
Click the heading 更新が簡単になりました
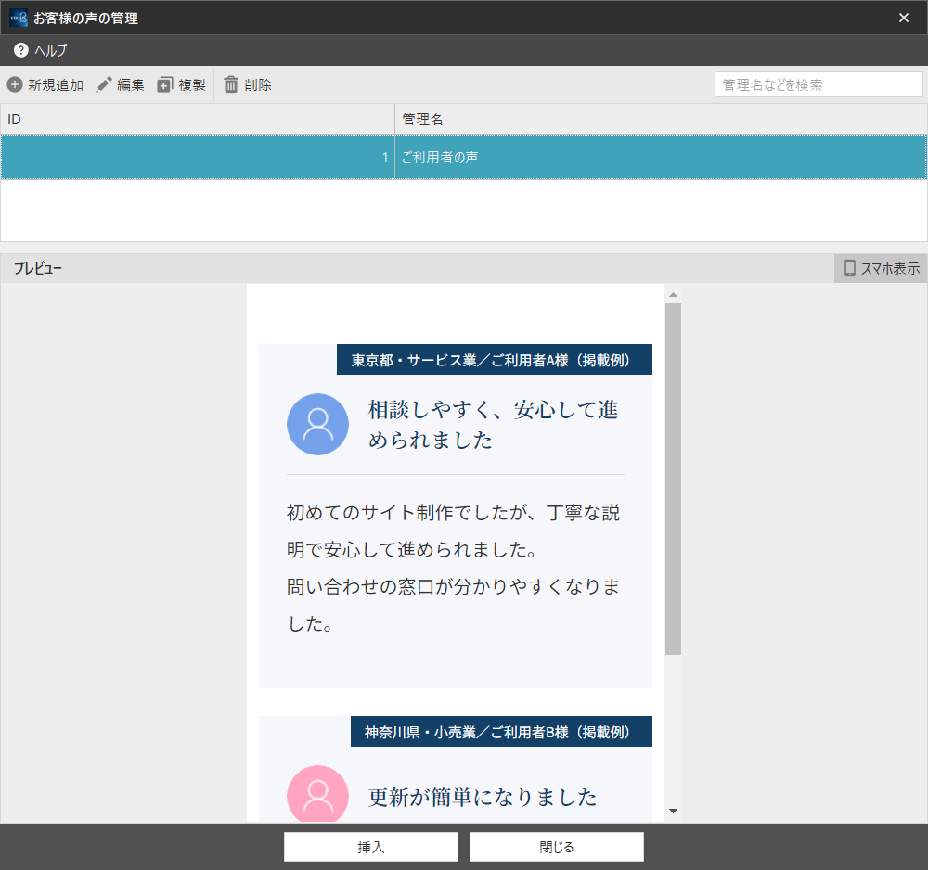point(483,798)
